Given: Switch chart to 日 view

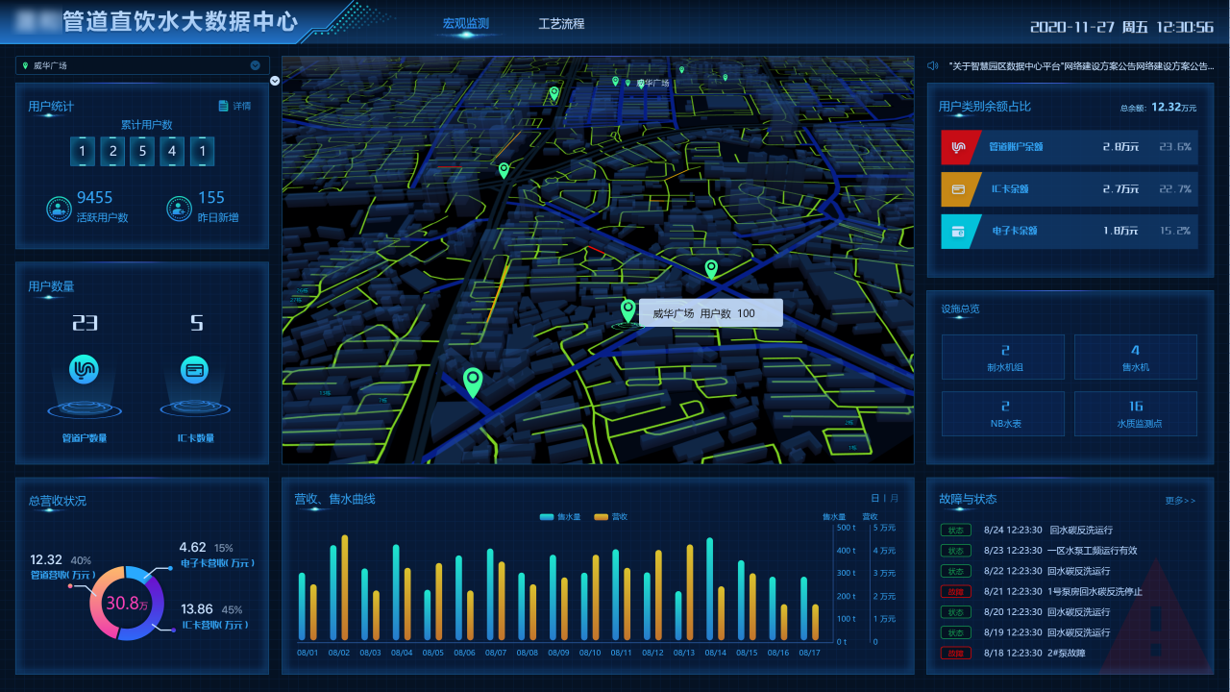Looking at the screenshot, I should (x=874, y=498).
